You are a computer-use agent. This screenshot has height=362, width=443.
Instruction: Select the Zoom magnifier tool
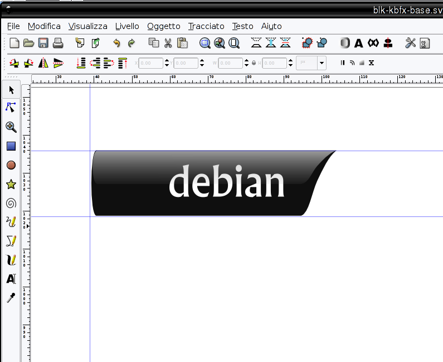11,127
